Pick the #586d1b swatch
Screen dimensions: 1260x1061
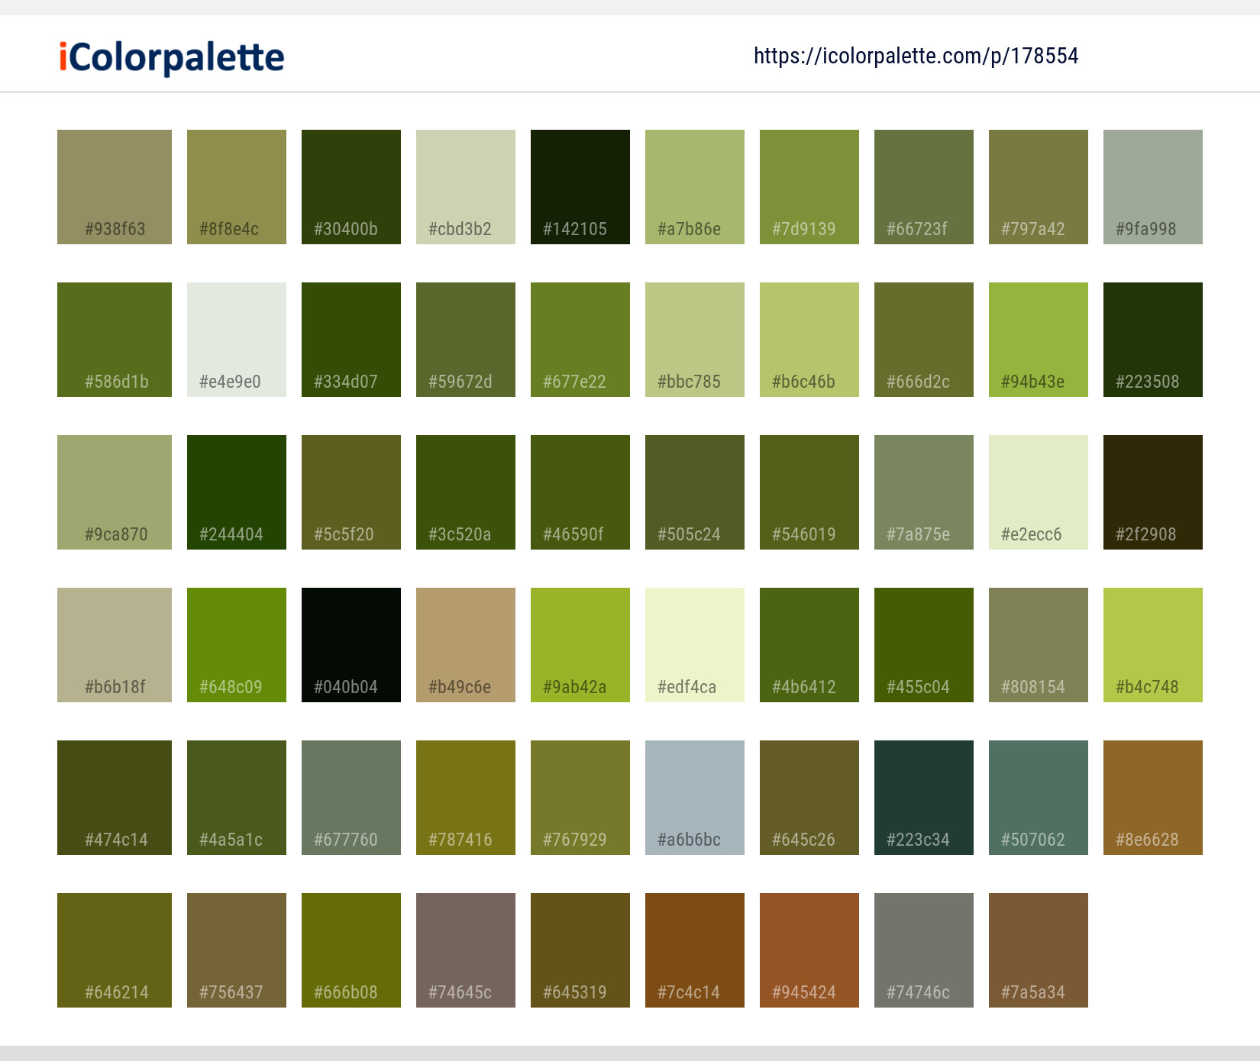(x=115, y=340)
